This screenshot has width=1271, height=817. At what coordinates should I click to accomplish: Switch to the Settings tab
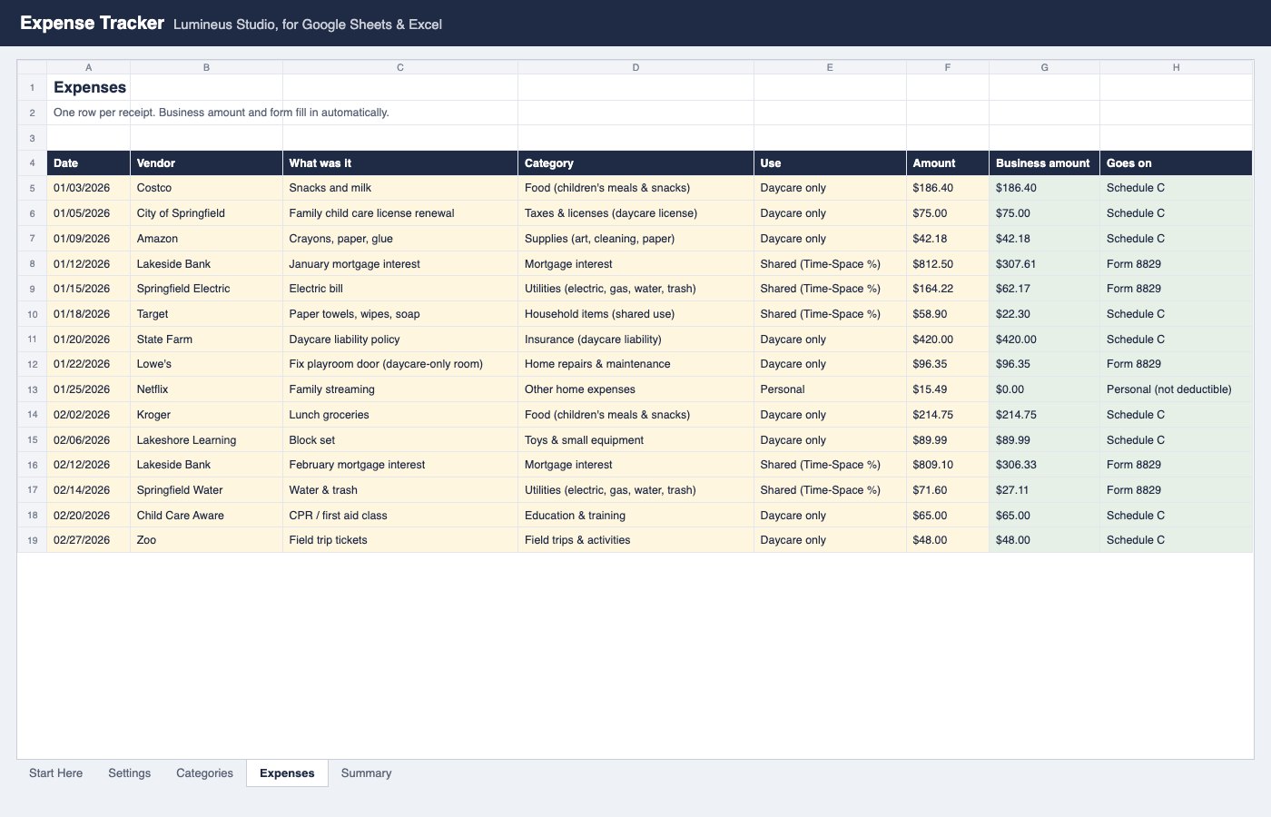tap(129, 773)
